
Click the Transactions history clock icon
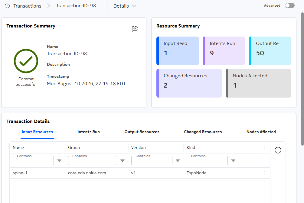7,6
